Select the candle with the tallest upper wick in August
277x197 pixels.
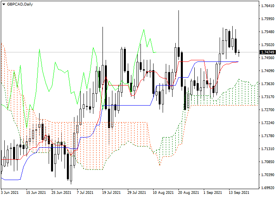[178, 52]
